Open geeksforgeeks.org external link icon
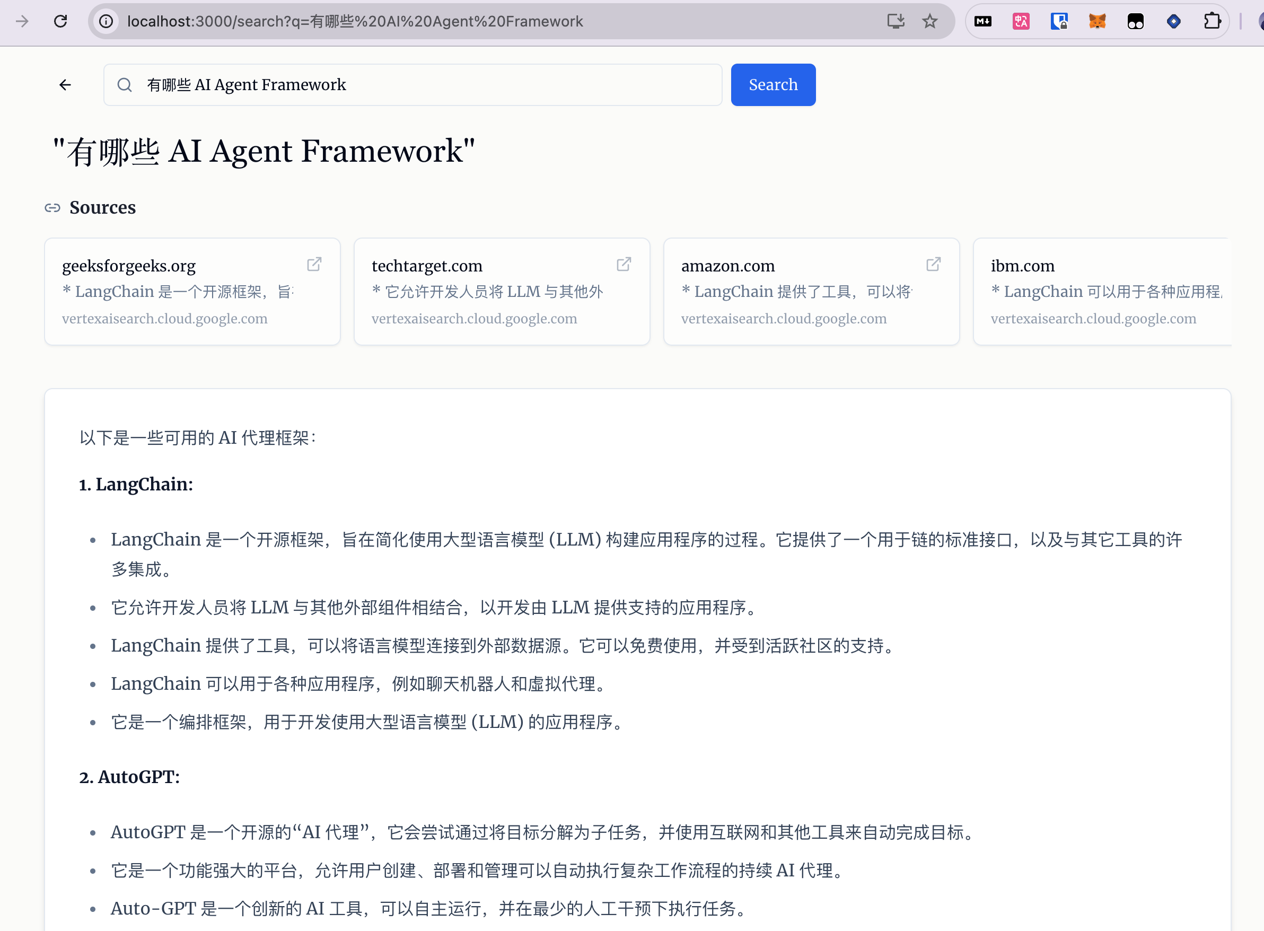The width and height of the screenshot is (1264, 931). coord(314,264)
